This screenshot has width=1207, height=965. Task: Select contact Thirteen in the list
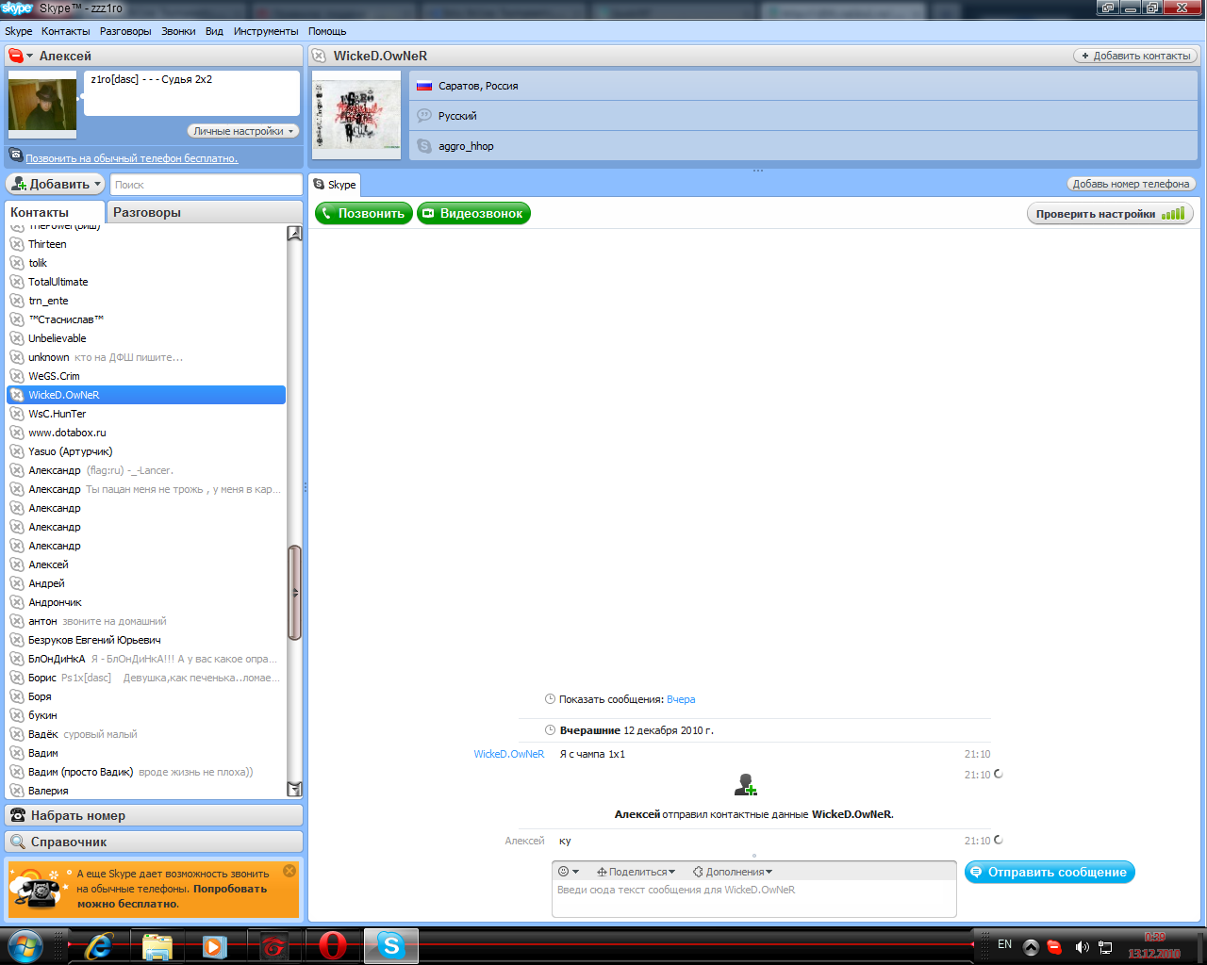click(x=146, y=244)
